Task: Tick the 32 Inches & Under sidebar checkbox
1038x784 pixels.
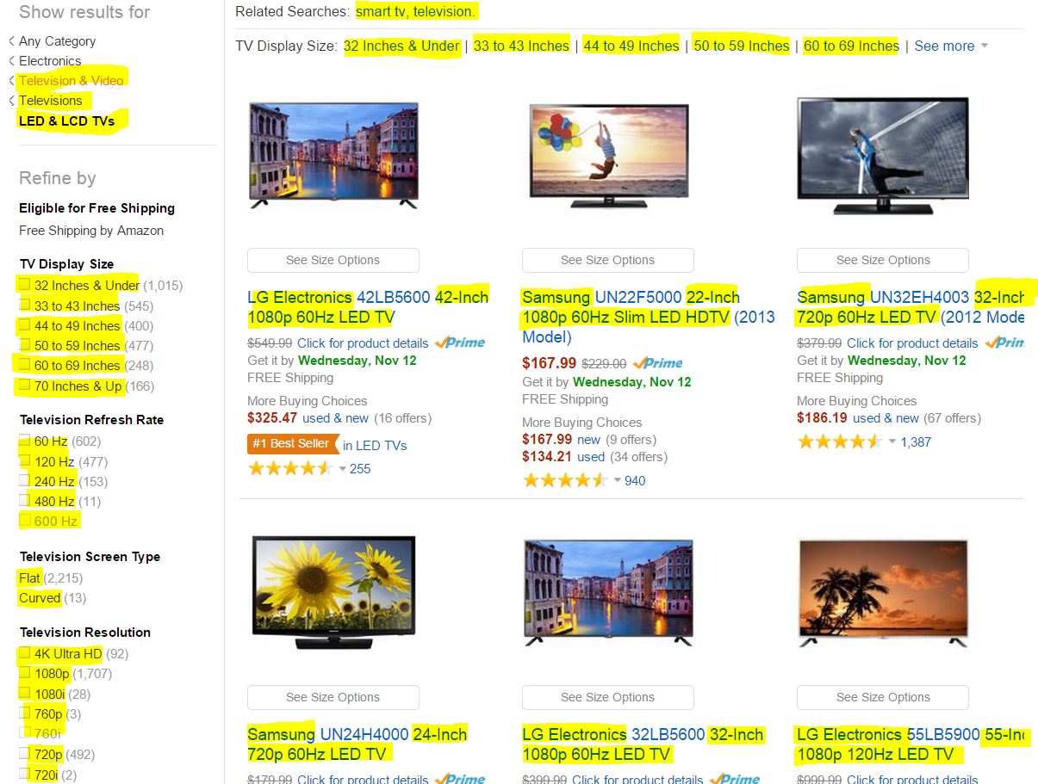Action: coord(25,285)
